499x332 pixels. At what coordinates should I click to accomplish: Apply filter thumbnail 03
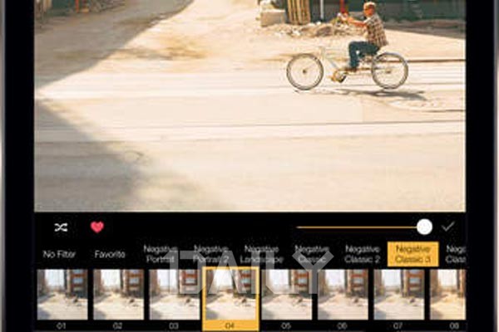click(x=175, y=295)
